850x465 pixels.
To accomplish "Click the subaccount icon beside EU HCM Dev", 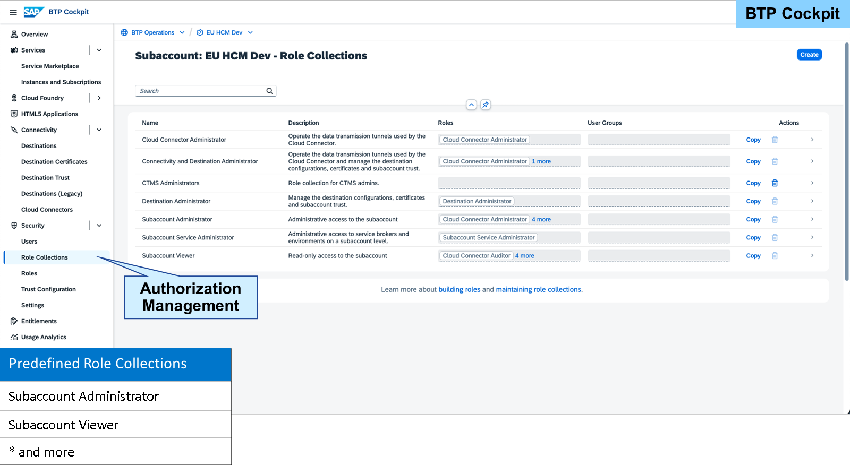I will pyautogui.click(x=200, y=32).
